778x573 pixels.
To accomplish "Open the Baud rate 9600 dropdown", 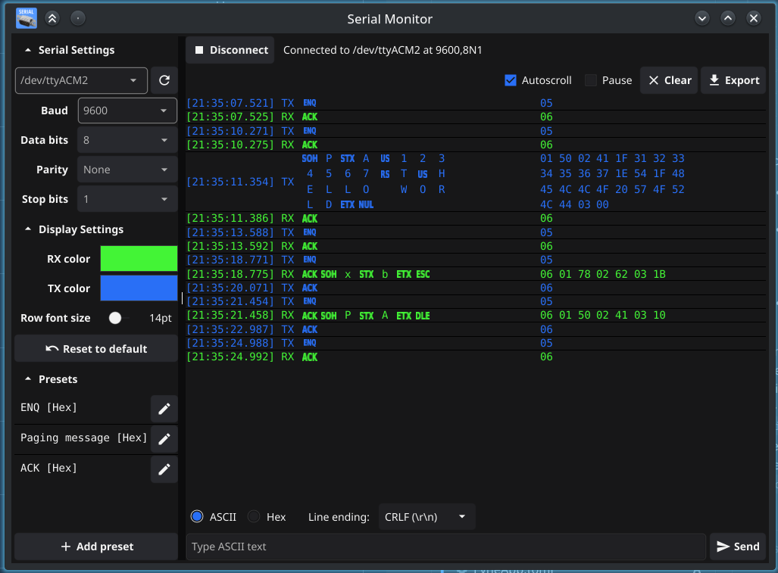I will point(127,111).
